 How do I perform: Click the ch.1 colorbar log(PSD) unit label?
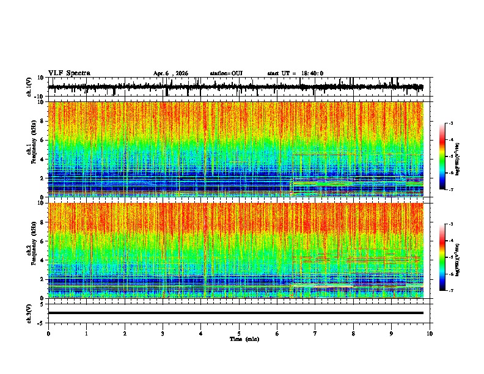[458, 159]
